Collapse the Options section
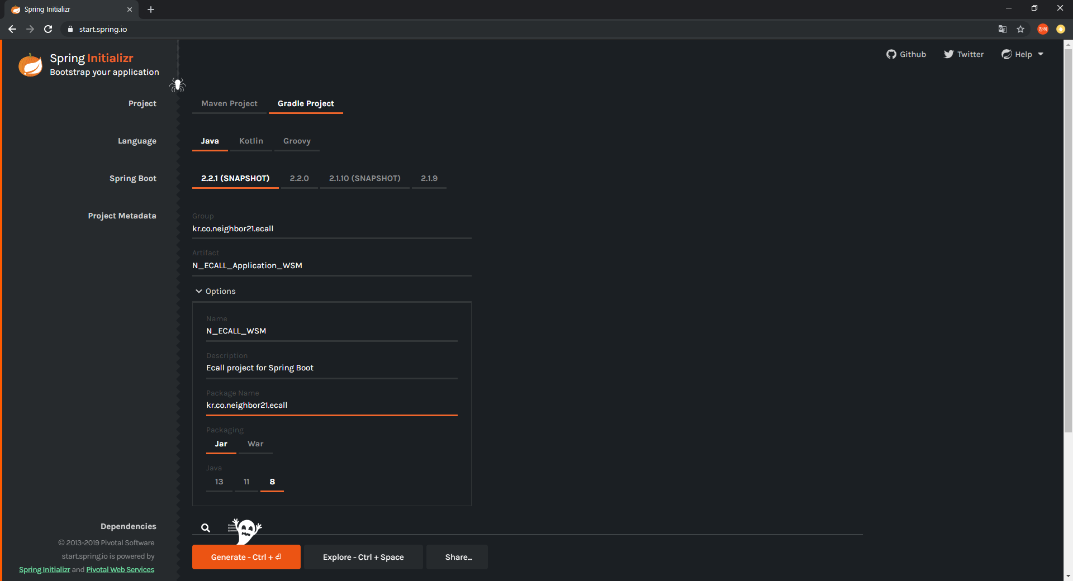 click(x=215, y=291)
